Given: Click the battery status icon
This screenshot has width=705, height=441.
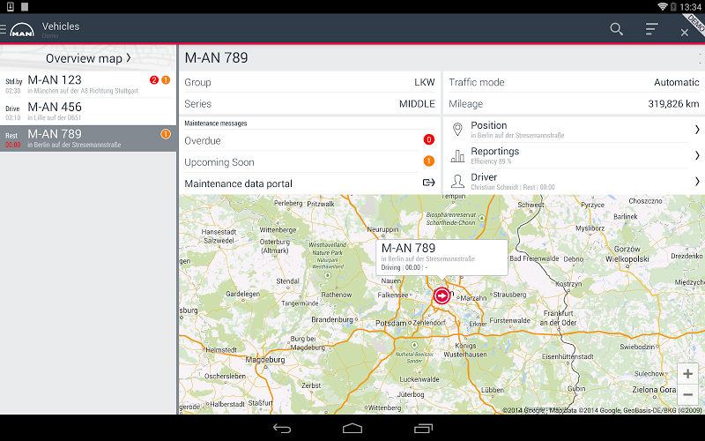Looking at the screenshot, I should [x=673, y=6].
